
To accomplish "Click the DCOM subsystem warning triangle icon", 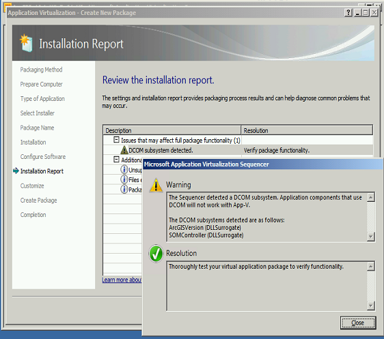I will pos(124,150).
